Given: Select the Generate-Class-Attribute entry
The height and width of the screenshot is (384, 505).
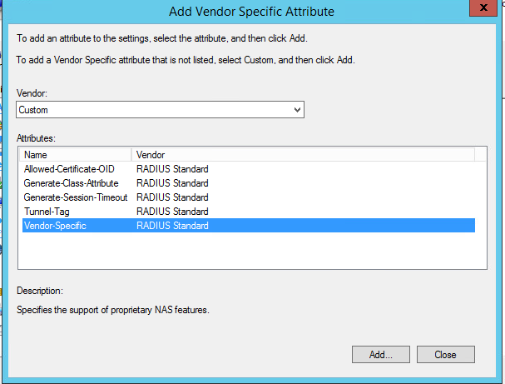Looking at the screenshot, I should 71,183.
